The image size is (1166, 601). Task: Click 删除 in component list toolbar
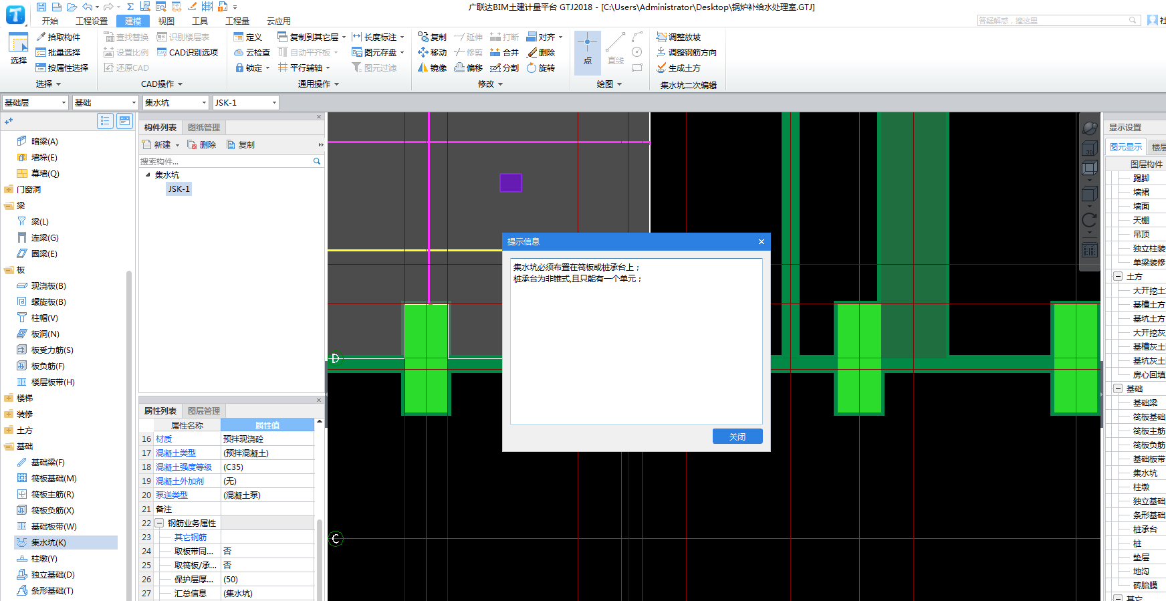(x=201, y=144)
